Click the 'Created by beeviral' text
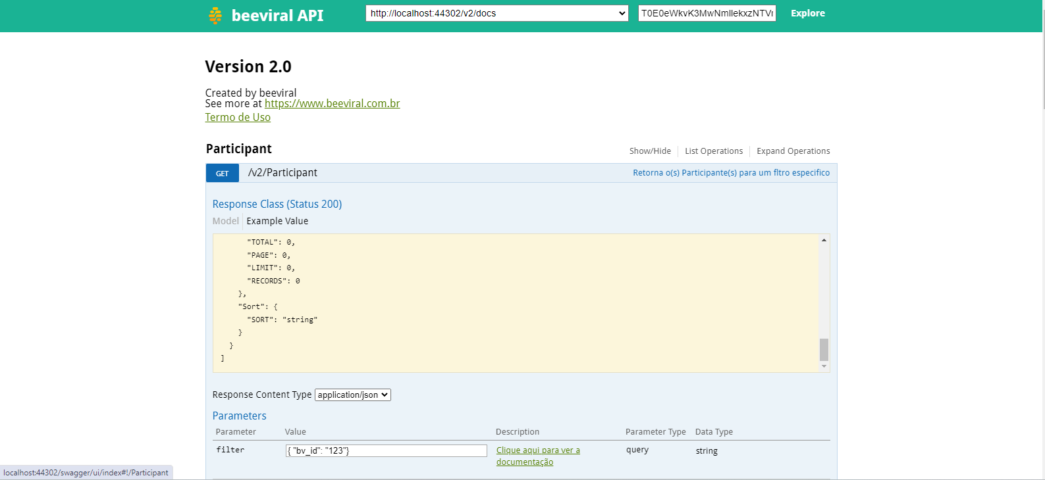The height and width of the screenshot is (480, 1045). [x=251, y=93]
